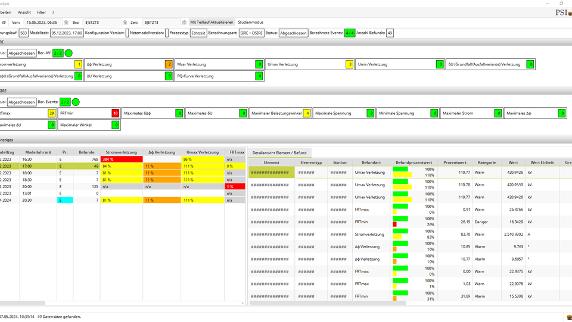
Task: Click the yellow FRTmax count badge showing 29
Action: tap(52, 113)
